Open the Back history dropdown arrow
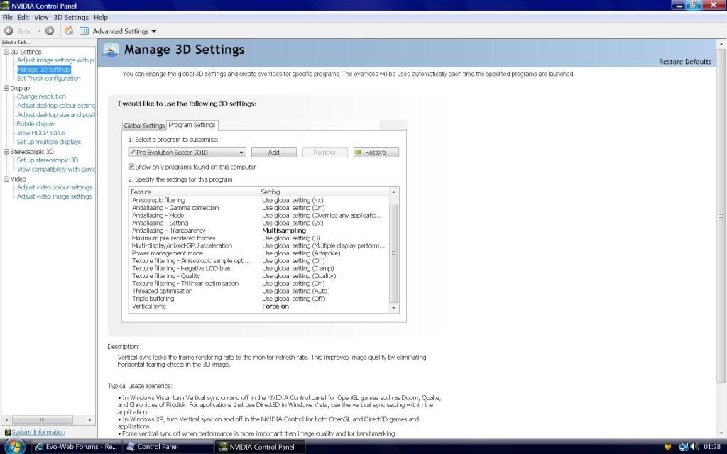The image size is (727, 454). coord(39,31)
